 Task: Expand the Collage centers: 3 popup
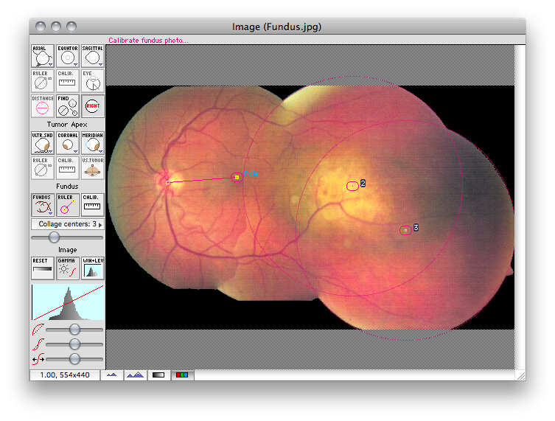click(x=67, y=224)
